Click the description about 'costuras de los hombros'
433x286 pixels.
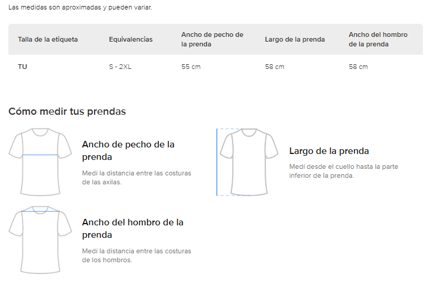(x=136, y=255)
